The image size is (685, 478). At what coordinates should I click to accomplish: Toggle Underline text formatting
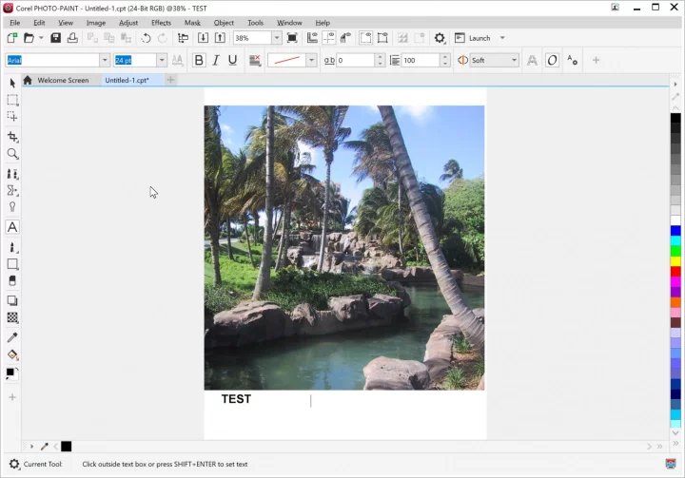pyautogui.click(x=233, y=60)
